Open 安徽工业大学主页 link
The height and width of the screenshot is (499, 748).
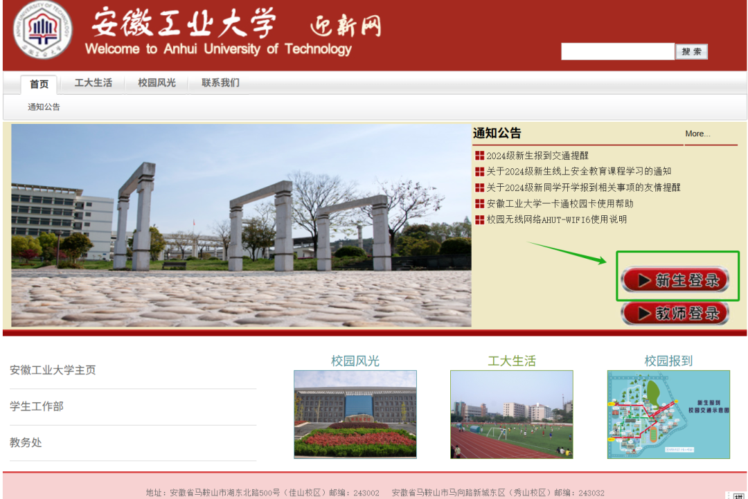pos(53,370)
